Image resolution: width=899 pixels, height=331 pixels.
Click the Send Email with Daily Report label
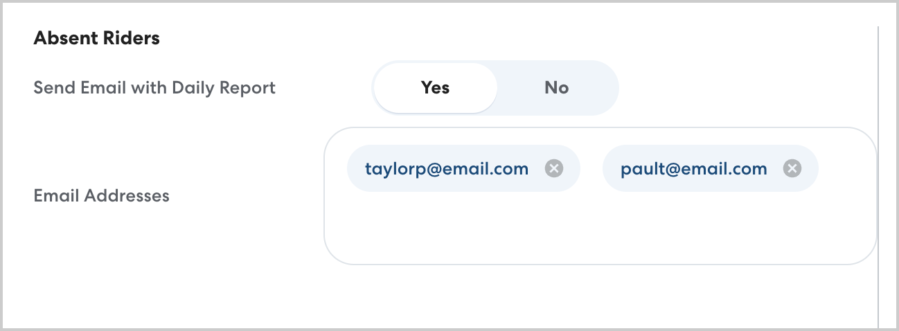(x=154, y=88)
